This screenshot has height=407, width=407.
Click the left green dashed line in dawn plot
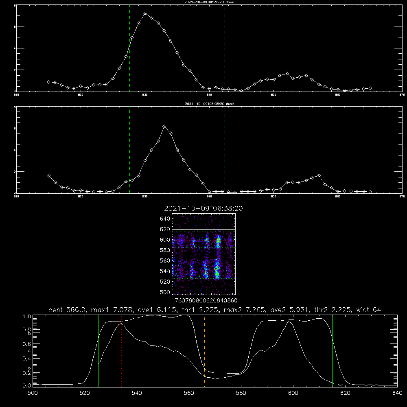pyautogui.click(x=129, y=49)
